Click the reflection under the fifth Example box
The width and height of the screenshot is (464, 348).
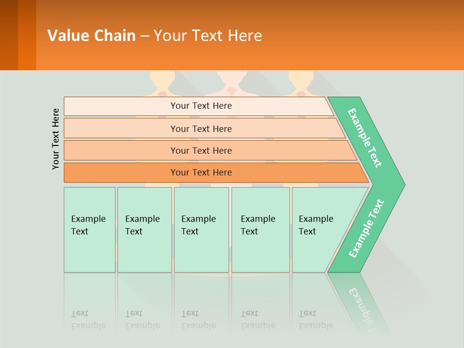tap(316, 320)
